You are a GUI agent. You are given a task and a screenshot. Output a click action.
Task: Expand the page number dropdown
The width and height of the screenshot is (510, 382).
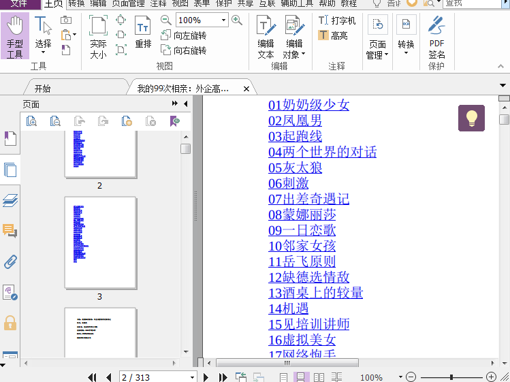pos(192,377)
